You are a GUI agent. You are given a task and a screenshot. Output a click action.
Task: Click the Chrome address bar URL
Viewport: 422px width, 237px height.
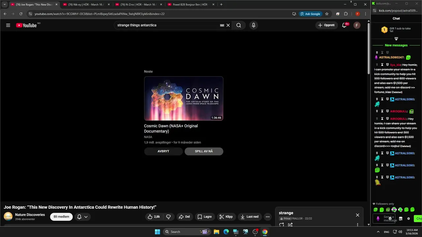(100, 14)
